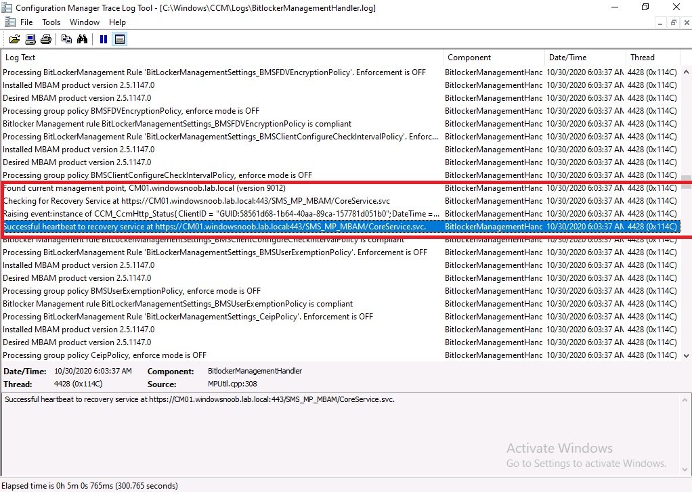Select the 'BMSFDVEncryptionPolicy is compliant' log row

[341, 124]
